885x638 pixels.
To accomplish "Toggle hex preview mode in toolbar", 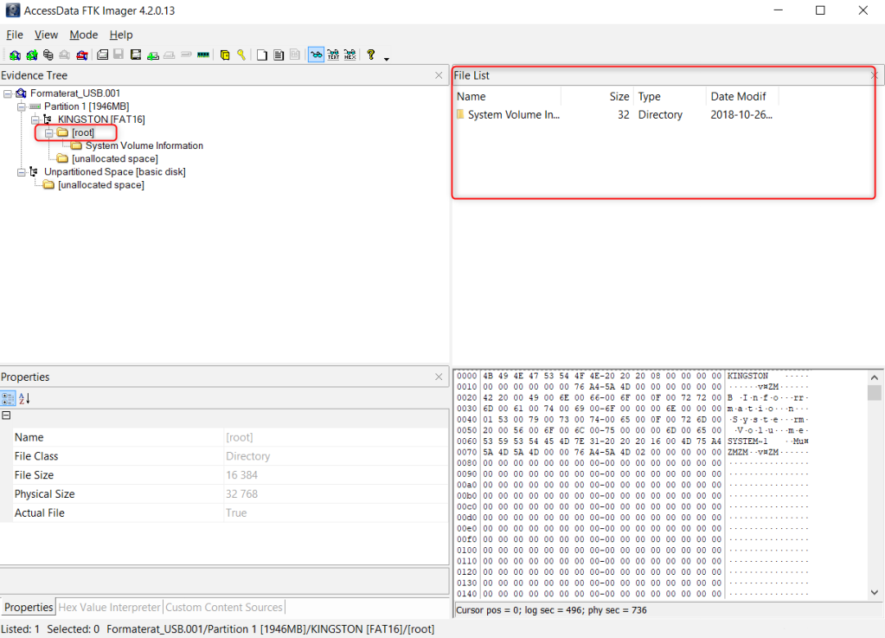I will click(x=350, y=55).
